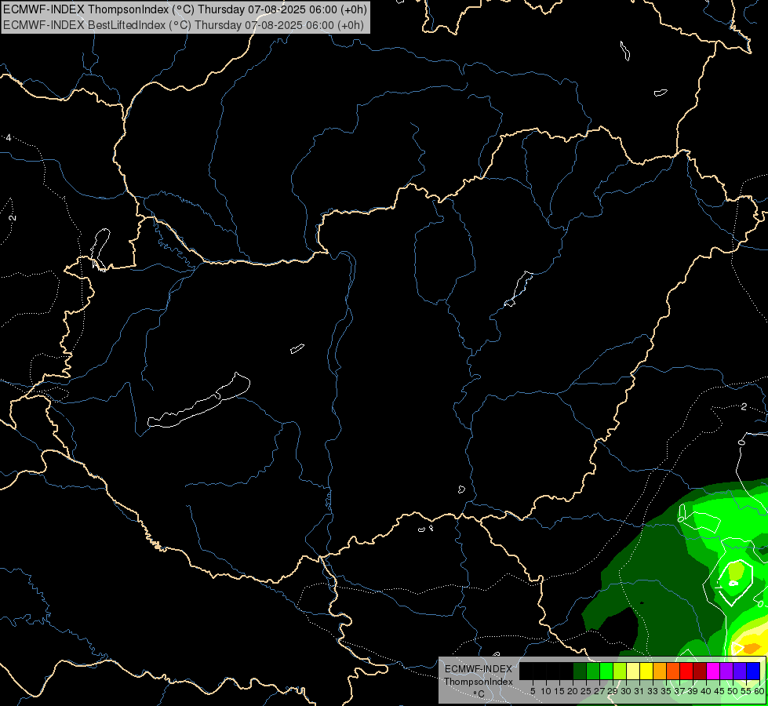Pick the purple 45–50 legend swatch
Viewport: 768px width, 706px height.
[726, 671]
